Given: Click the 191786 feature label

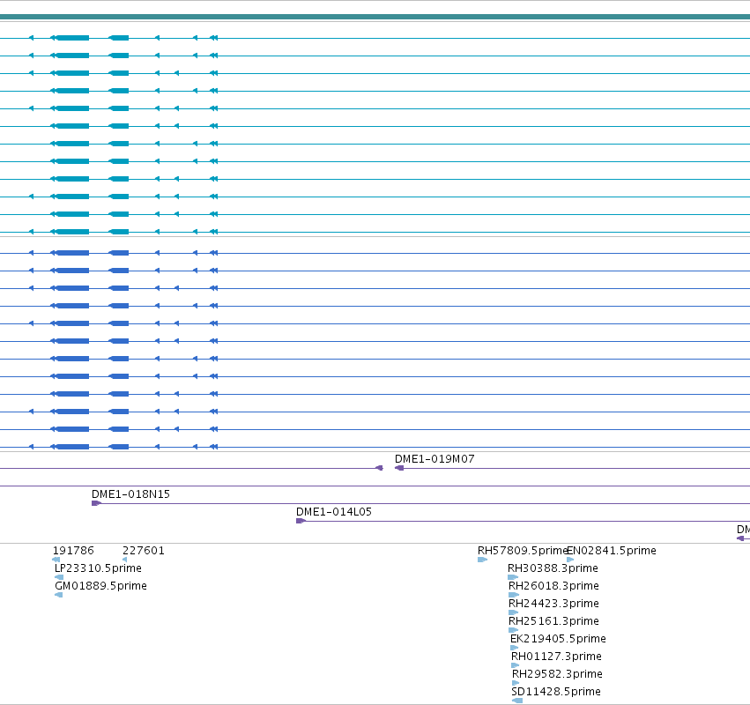Looking at the screenshot, I should coord(73,551).
